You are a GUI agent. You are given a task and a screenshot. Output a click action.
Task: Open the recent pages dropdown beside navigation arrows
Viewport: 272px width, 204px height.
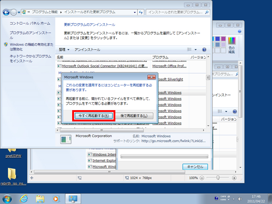(19, 12)
